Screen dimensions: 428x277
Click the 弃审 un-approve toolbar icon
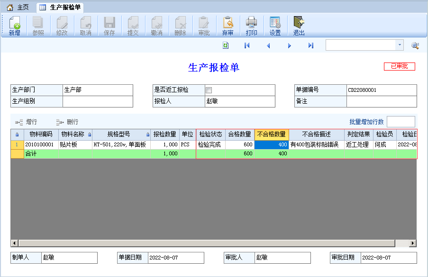click(x=228, y=26)
